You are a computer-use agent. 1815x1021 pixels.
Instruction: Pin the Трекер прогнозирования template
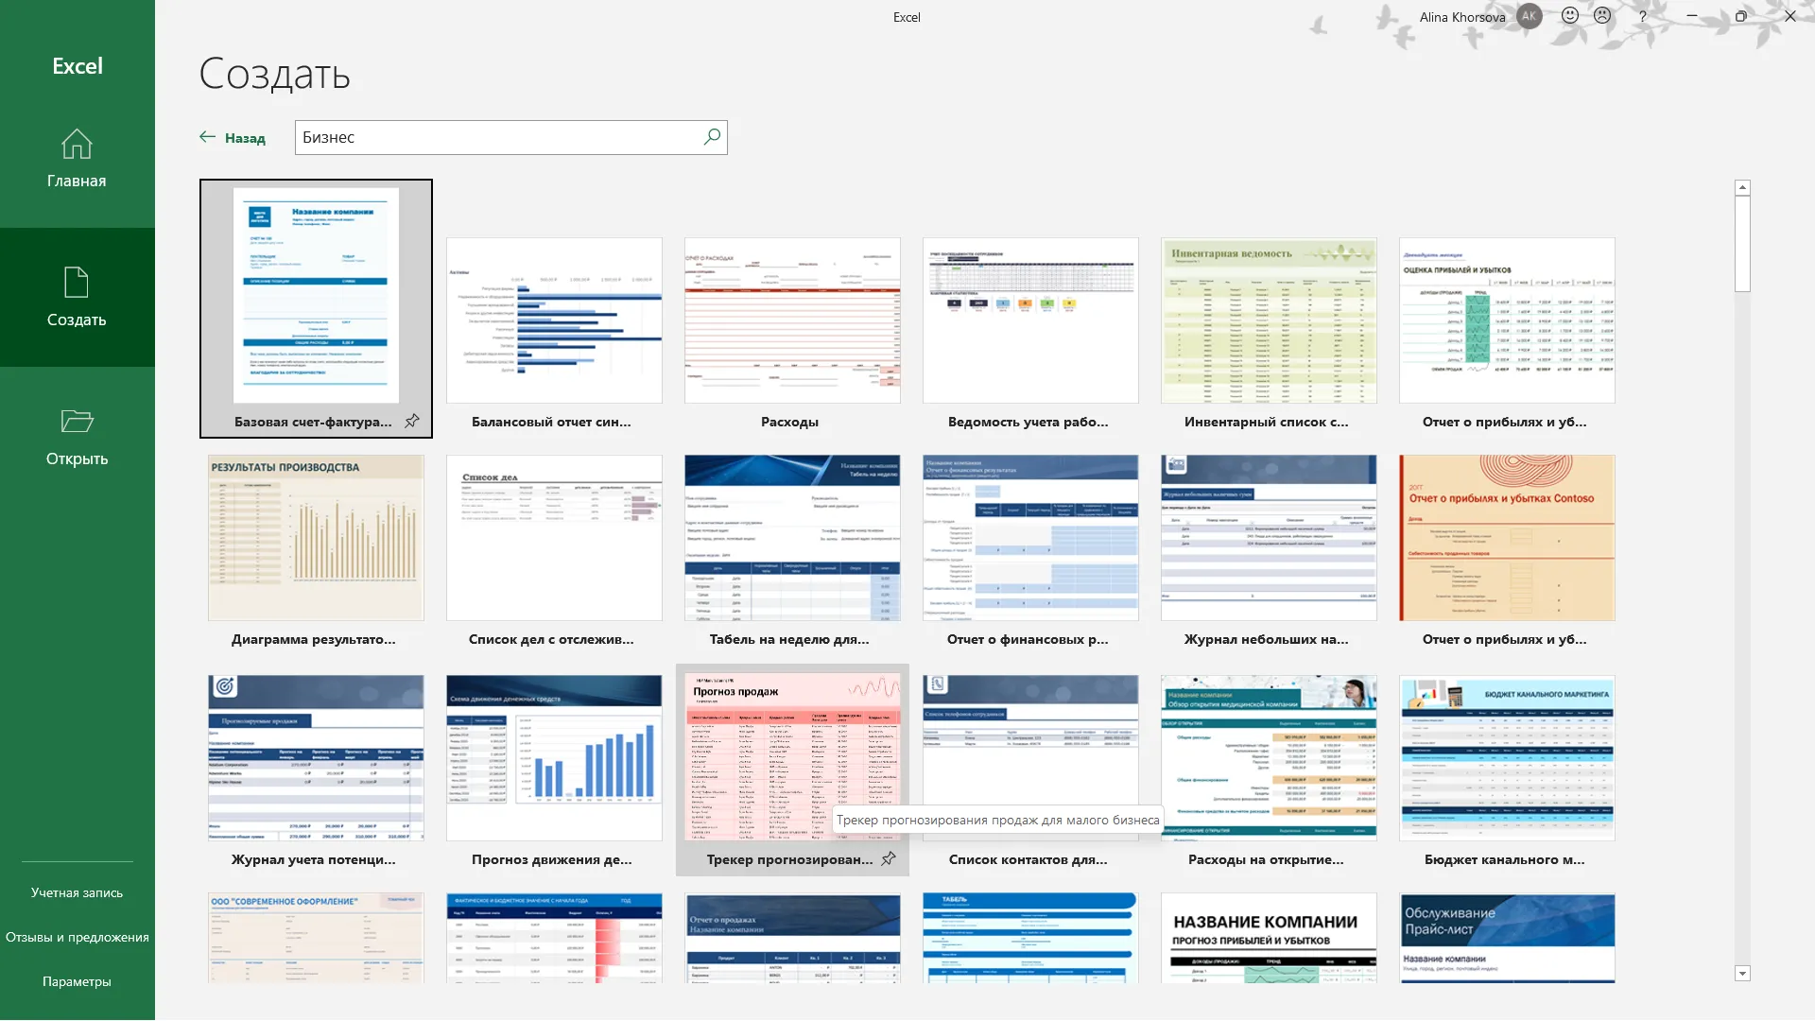point(889,859)
